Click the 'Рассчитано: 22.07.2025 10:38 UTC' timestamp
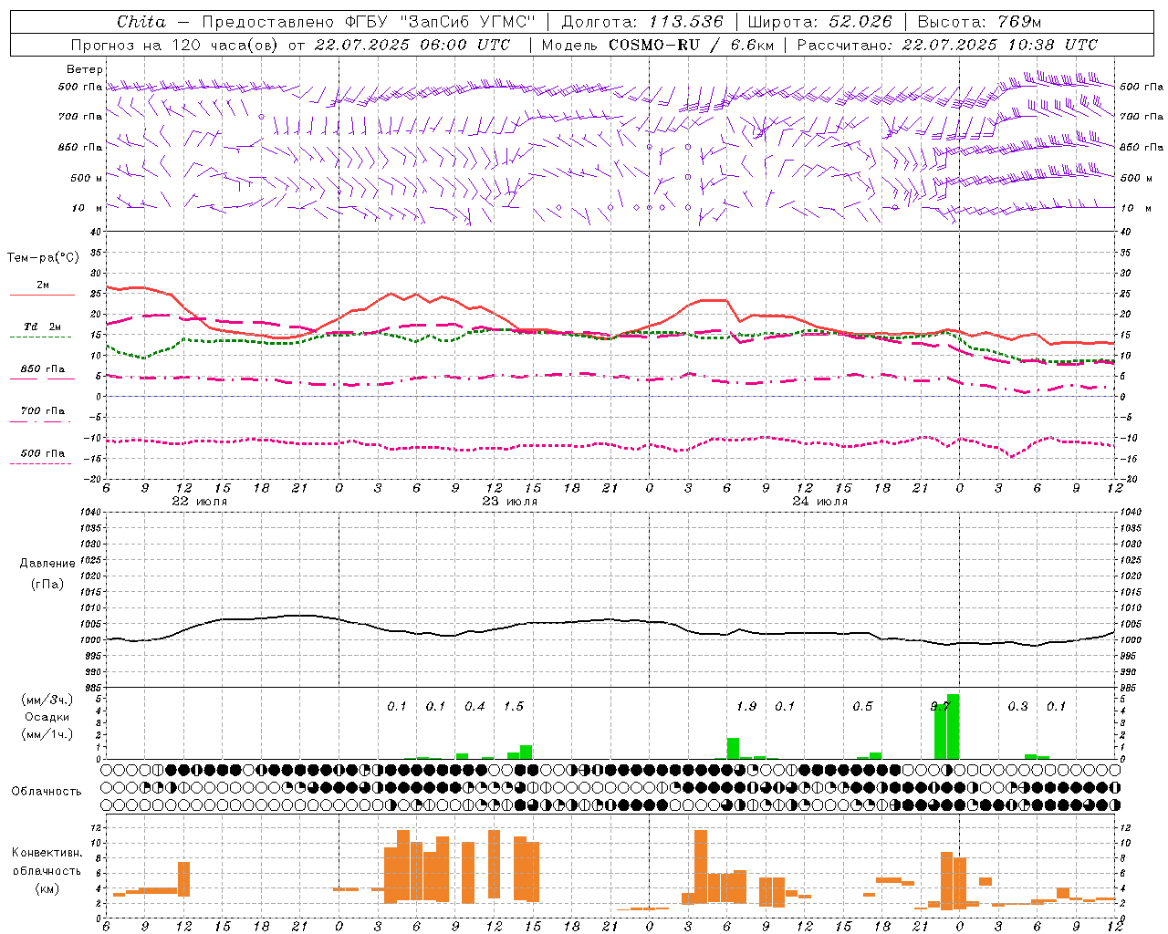This screenshot has height=934, width=1168. [948, 45]
